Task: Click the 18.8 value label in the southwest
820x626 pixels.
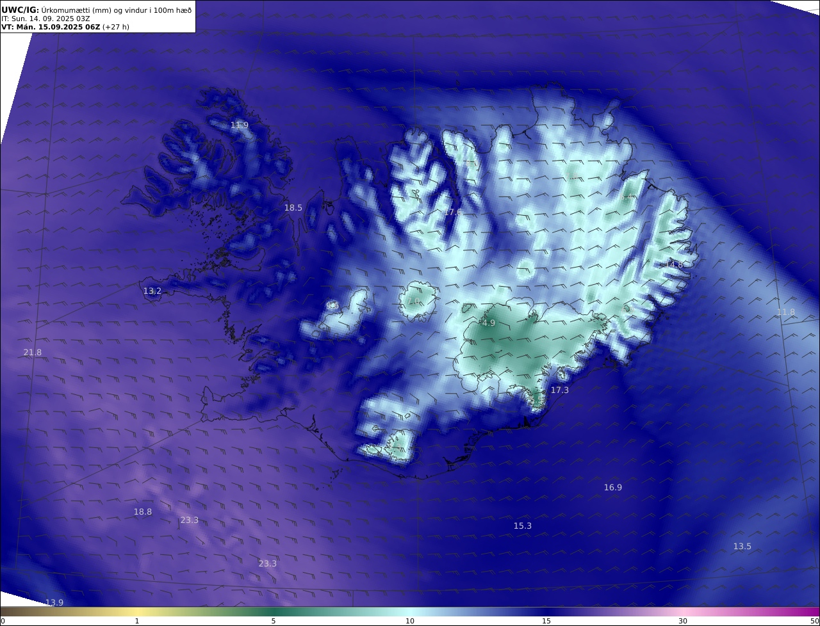Action: (x=143, y=512)
